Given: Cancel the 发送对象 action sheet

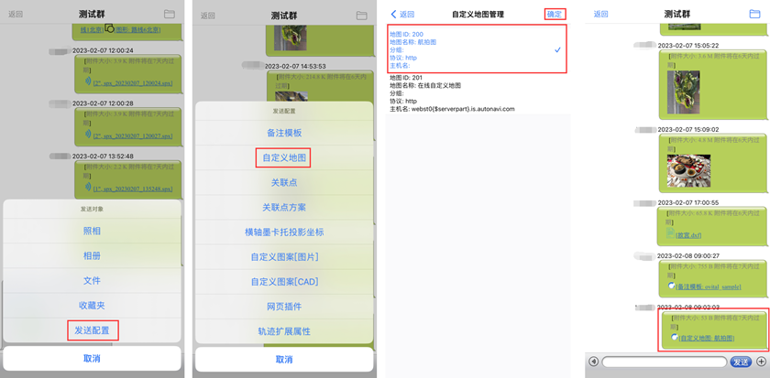Looking at the screenshot, I should coord(92,359).
